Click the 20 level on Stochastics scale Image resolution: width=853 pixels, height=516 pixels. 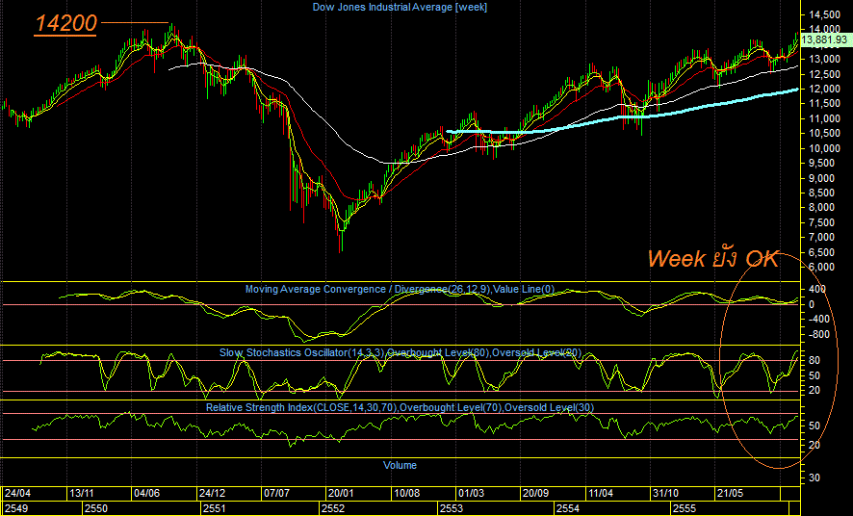coord(814,391)
